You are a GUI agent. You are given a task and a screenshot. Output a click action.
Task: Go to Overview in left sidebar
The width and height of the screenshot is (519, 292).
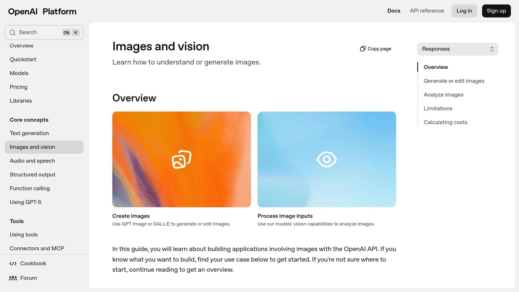click(x=22, y=46)
